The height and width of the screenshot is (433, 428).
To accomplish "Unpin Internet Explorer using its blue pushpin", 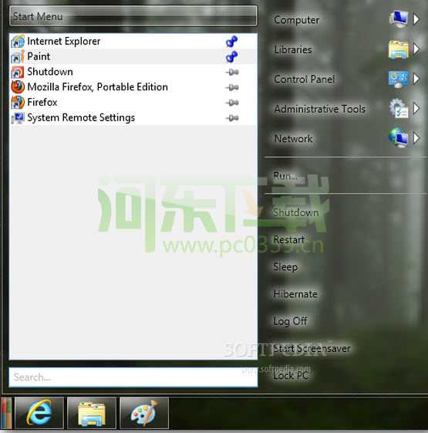I will (232, 42).
